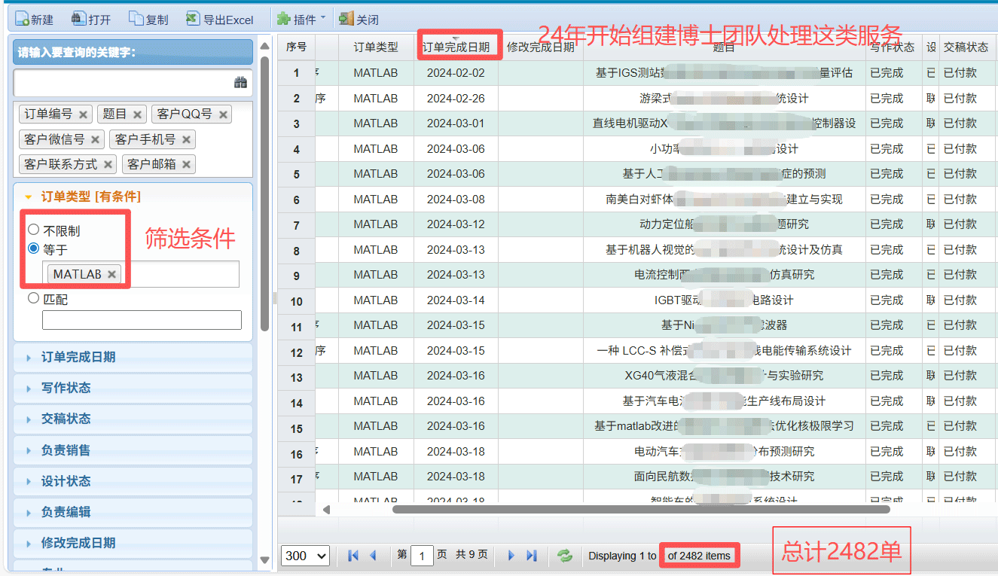Jump to the last page arrow

point(532,556)
